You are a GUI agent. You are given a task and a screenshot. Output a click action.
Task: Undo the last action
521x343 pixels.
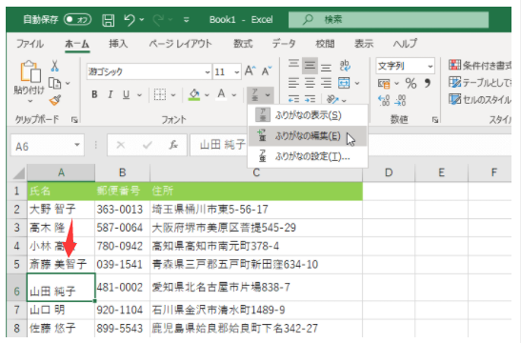(x=130, y=20)
